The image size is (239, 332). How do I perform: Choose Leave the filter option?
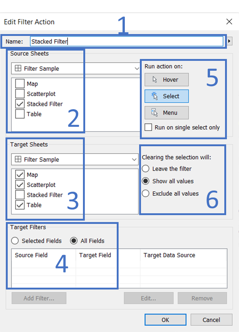pos(145,169)
